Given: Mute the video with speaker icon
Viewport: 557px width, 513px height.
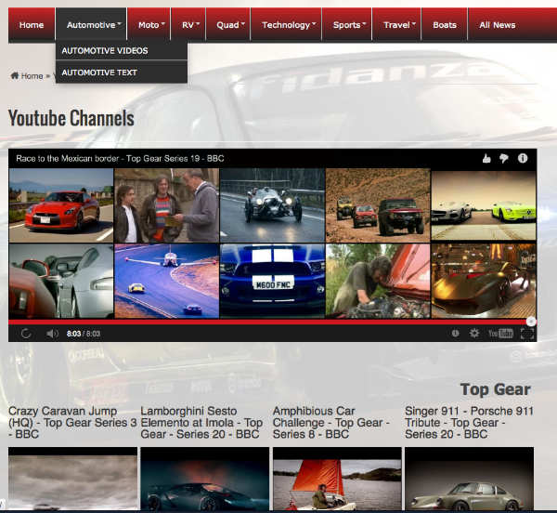Looking at the screenshot, I should click(52, 334).
